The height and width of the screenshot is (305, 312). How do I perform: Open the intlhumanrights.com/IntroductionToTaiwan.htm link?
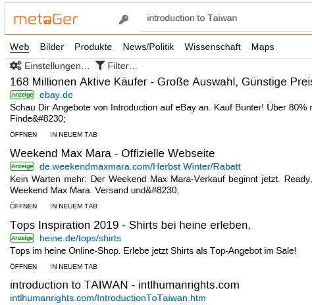(108, 298)
